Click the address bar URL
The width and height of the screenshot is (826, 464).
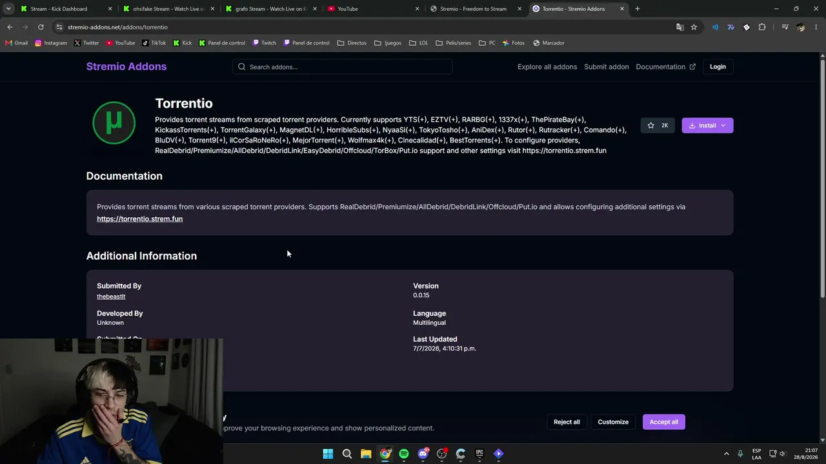click(117, 27)
